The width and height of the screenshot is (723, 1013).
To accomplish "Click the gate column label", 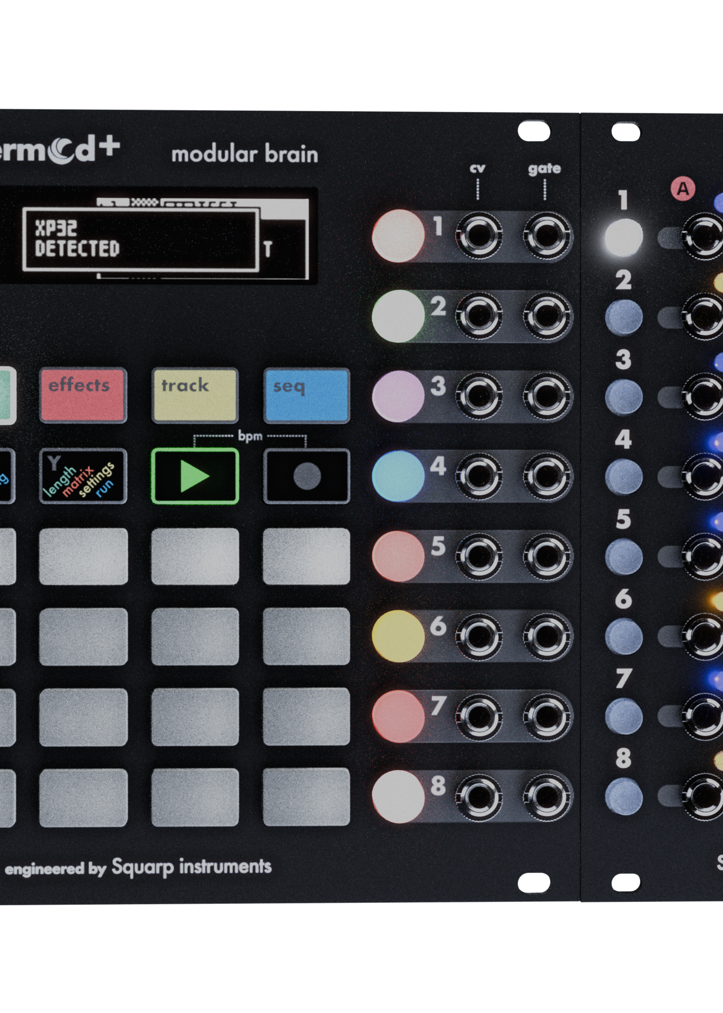I will pyautogui.click(x=544, y=169).
